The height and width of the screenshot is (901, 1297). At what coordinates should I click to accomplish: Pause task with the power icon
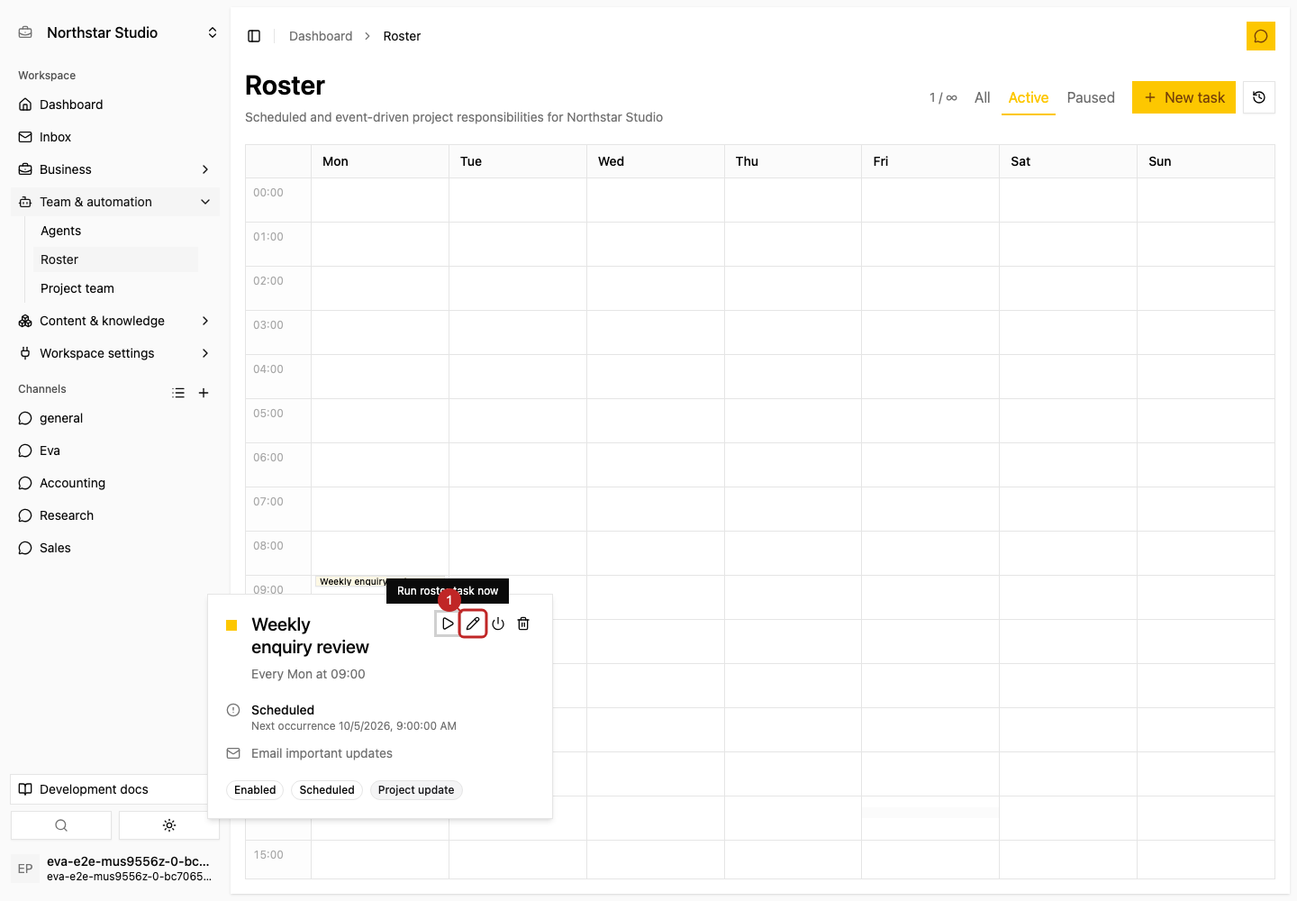coord(498,623)
